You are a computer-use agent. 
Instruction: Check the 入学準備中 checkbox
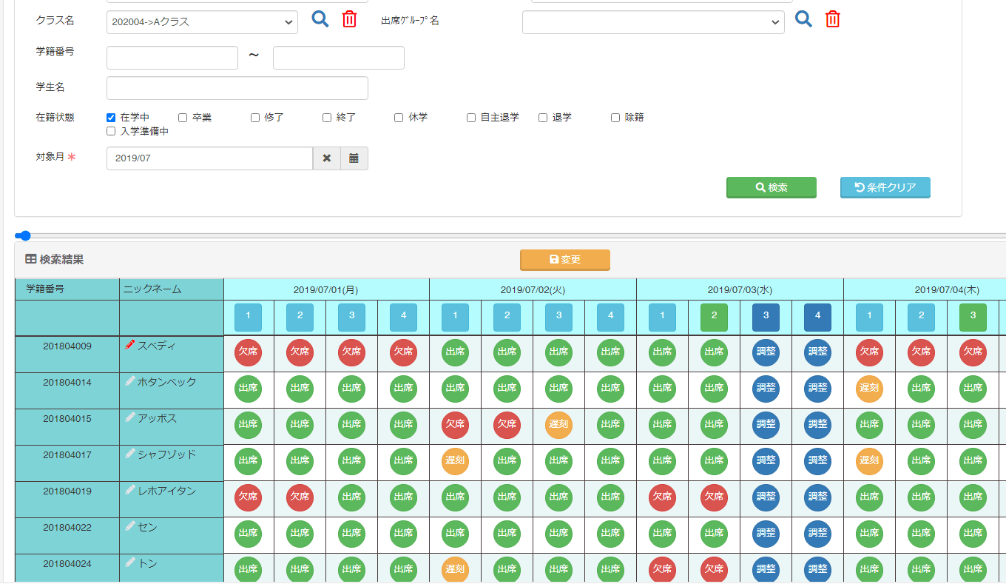point(111,131)
